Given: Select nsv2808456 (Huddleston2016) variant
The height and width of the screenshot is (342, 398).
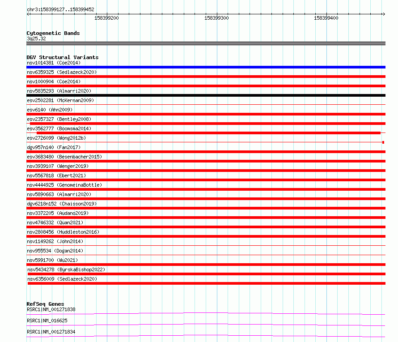Looking at the screenshot, I should 63,232.
